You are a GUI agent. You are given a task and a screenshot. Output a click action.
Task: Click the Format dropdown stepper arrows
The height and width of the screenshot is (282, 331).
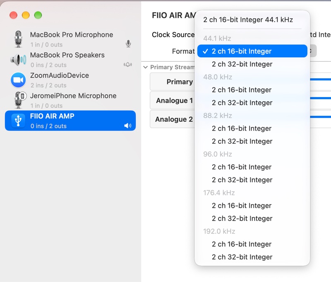point(312,51)
